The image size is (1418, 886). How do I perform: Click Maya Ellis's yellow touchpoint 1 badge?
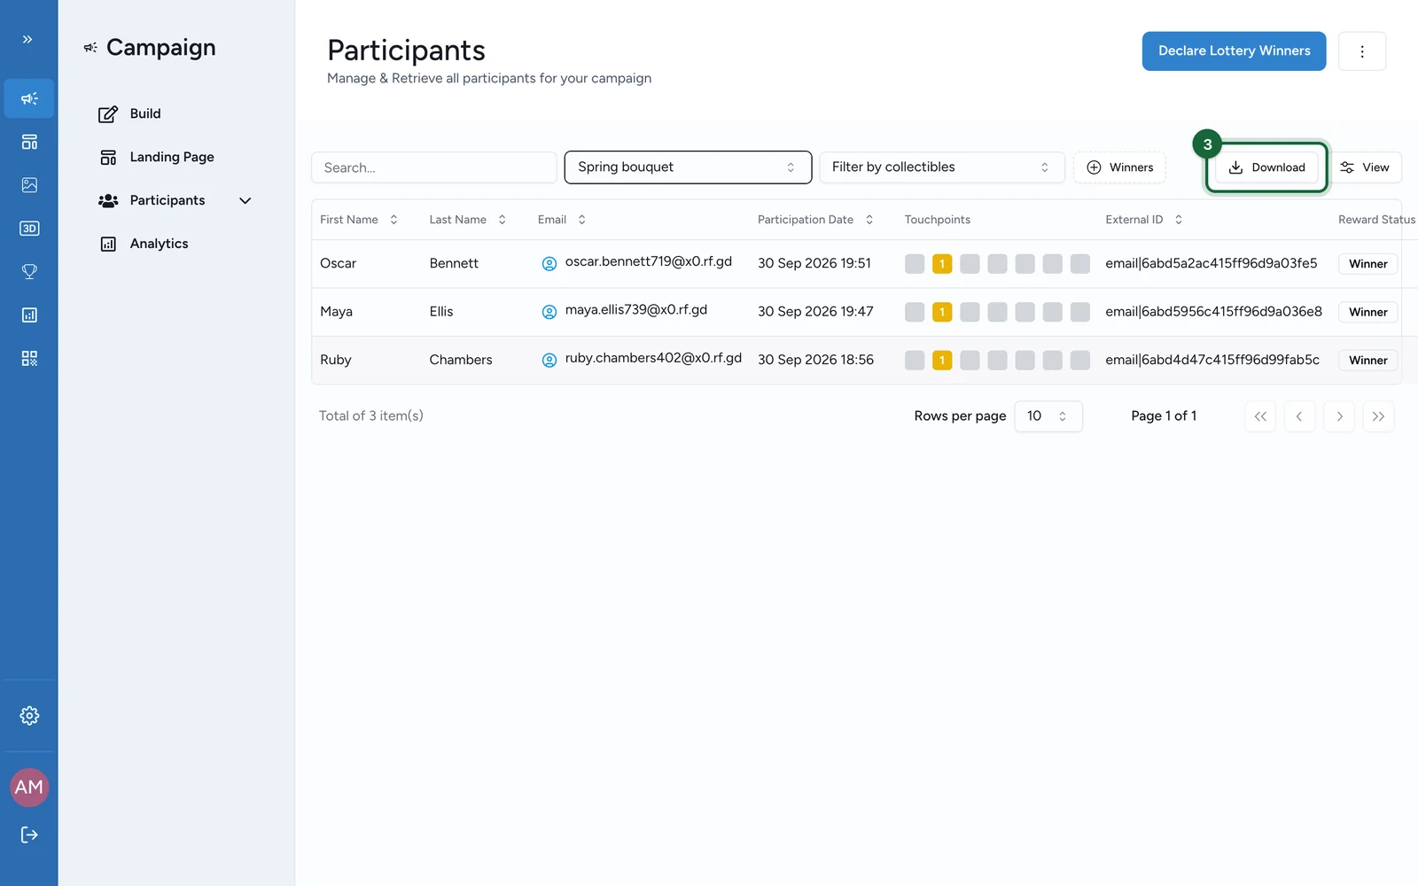point(942,312)
